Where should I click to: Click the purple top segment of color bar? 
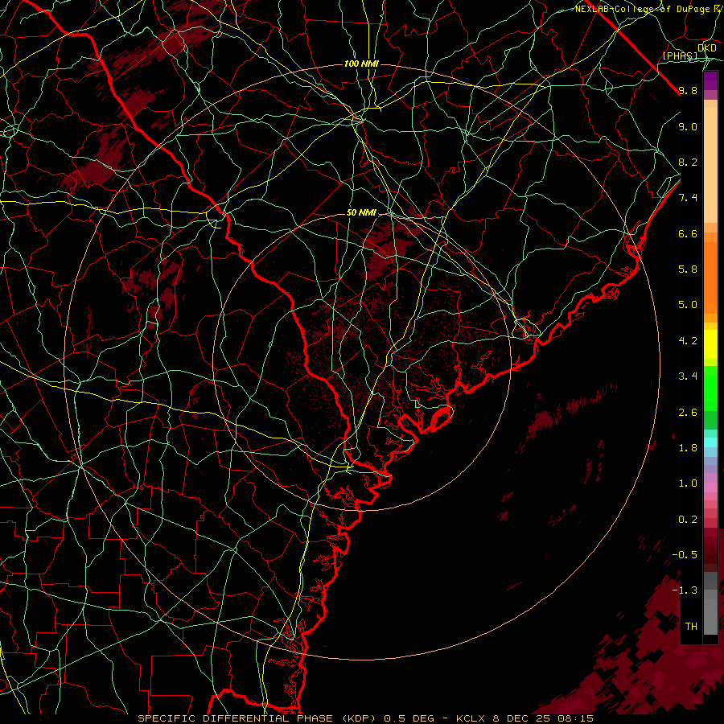[710, 80]
